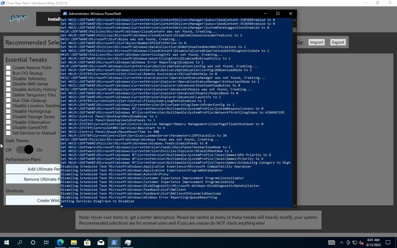Click the Create WinUtil shortcut button
This screenshot has width=397, height=248.
(33, 200)
